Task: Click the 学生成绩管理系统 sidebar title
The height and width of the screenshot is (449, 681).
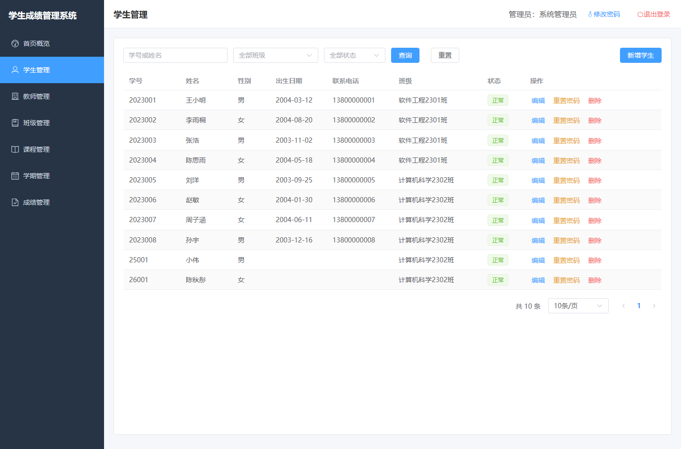Action: tap(43, 16)
